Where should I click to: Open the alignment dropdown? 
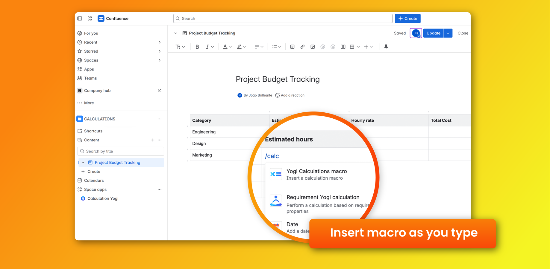(259, 47)
